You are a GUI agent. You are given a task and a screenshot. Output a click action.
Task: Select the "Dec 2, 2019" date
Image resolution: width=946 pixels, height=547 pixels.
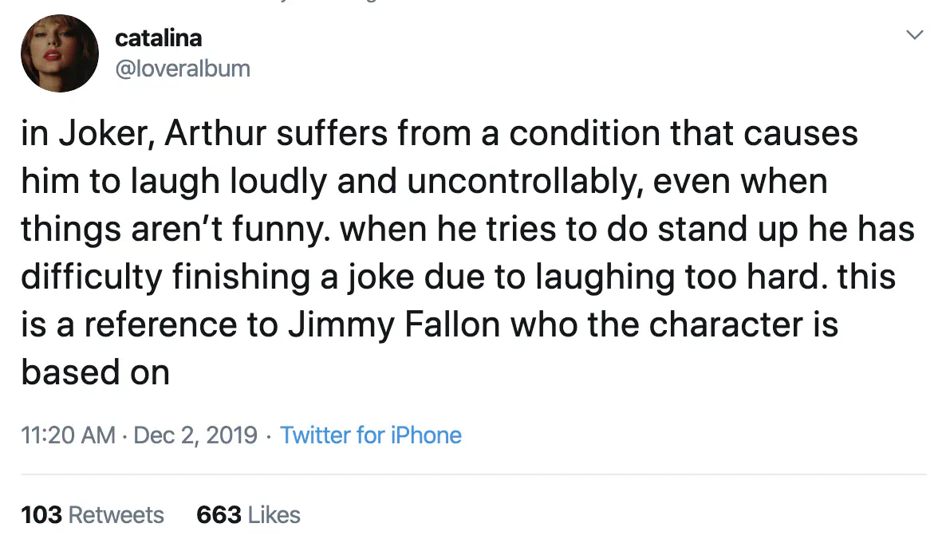(x=195, y=435)
